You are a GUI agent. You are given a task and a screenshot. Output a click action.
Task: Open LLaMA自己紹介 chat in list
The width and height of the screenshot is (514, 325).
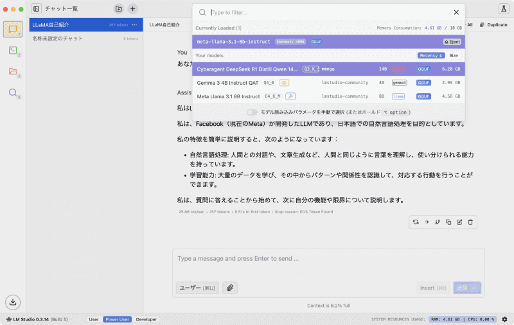pos(86,25)
